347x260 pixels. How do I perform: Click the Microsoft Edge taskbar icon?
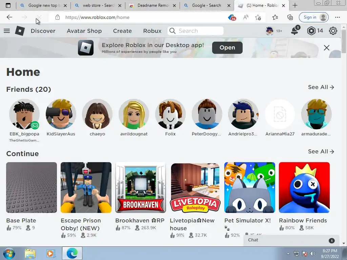pyautogui.click(x=72, y=253)
